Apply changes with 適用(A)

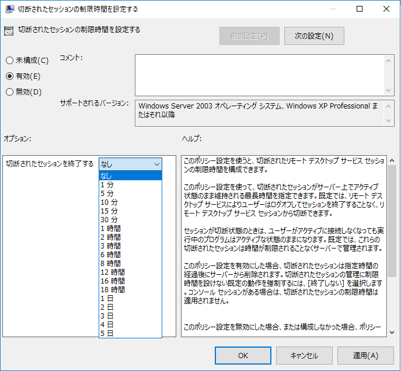point(365,355)
